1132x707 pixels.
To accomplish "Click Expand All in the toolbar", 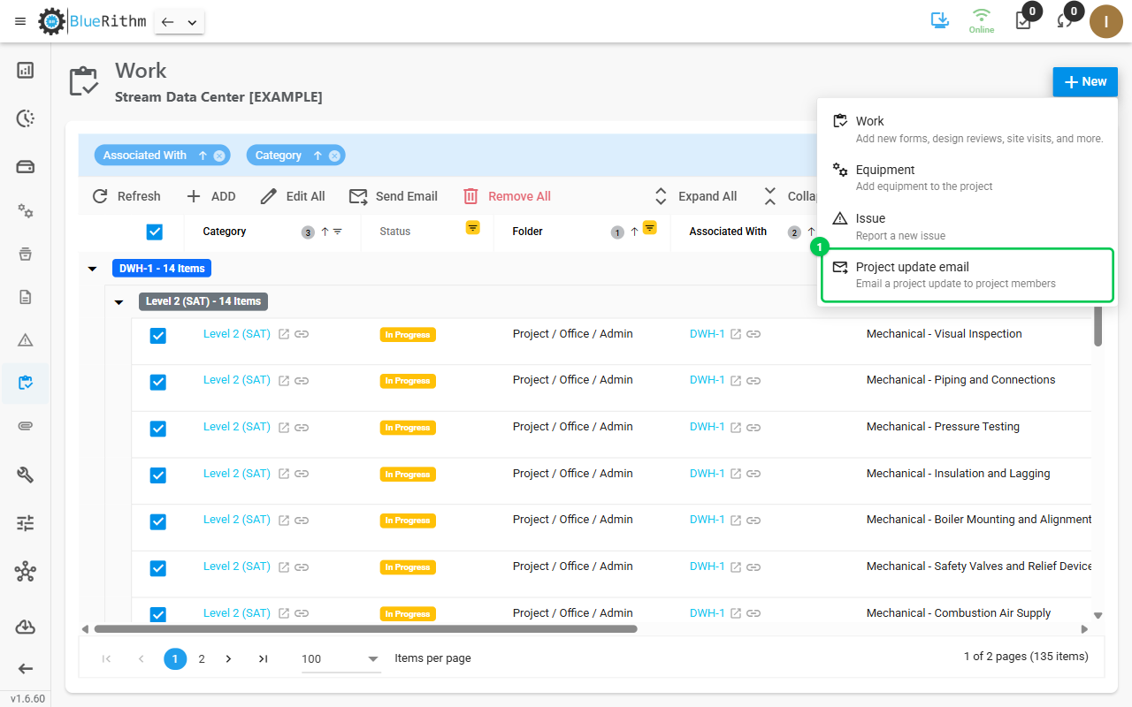I will click(x=695, y=196).
